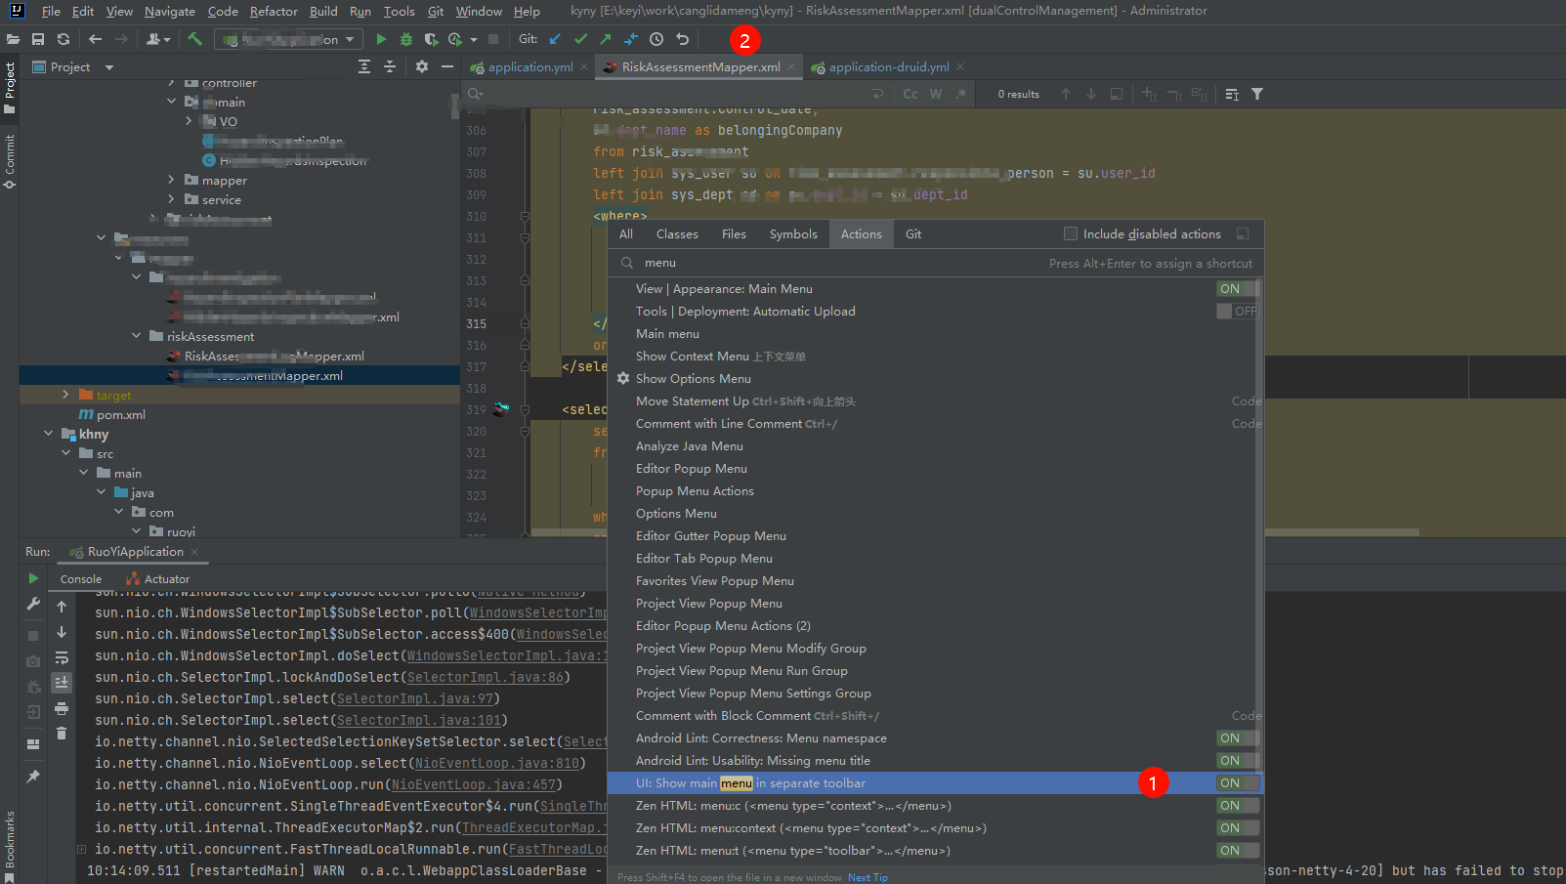Toggle Zen HTML menu:t switch

pos(1238,851)
